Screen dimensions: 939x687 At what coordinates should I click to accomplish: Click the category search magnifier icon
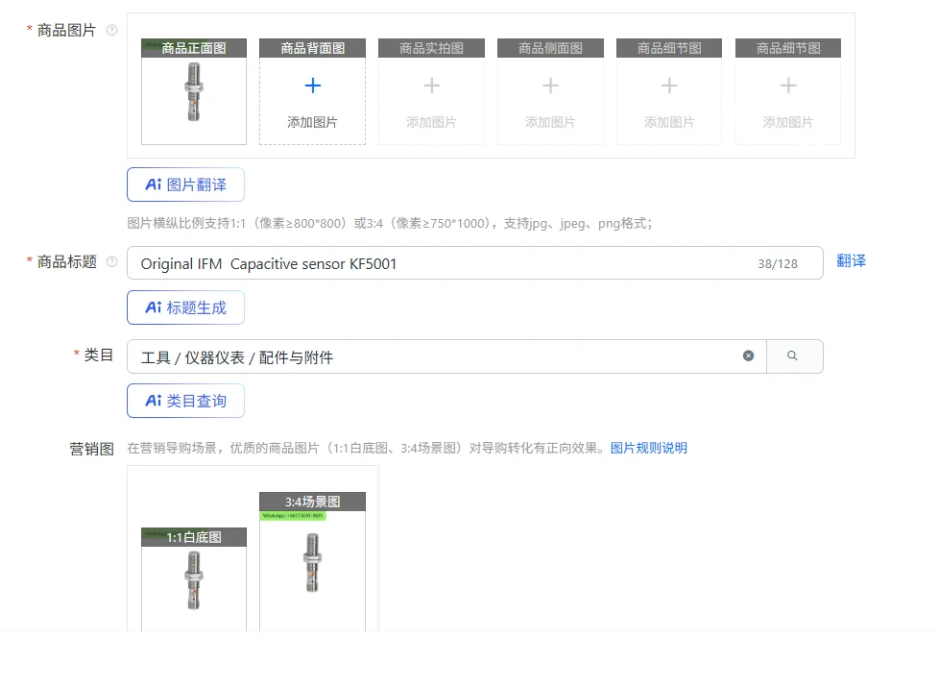pyautogui.click(x=792, y=356)
